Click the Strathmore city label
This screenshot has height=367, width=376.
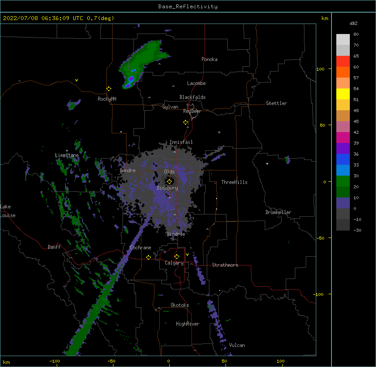(x=225, y=265)
